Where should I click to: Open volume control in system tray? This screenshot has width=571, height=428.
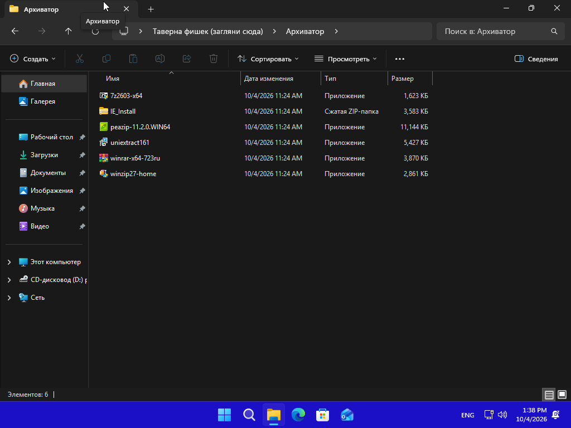pyautogui.click(x=502, y=415)
